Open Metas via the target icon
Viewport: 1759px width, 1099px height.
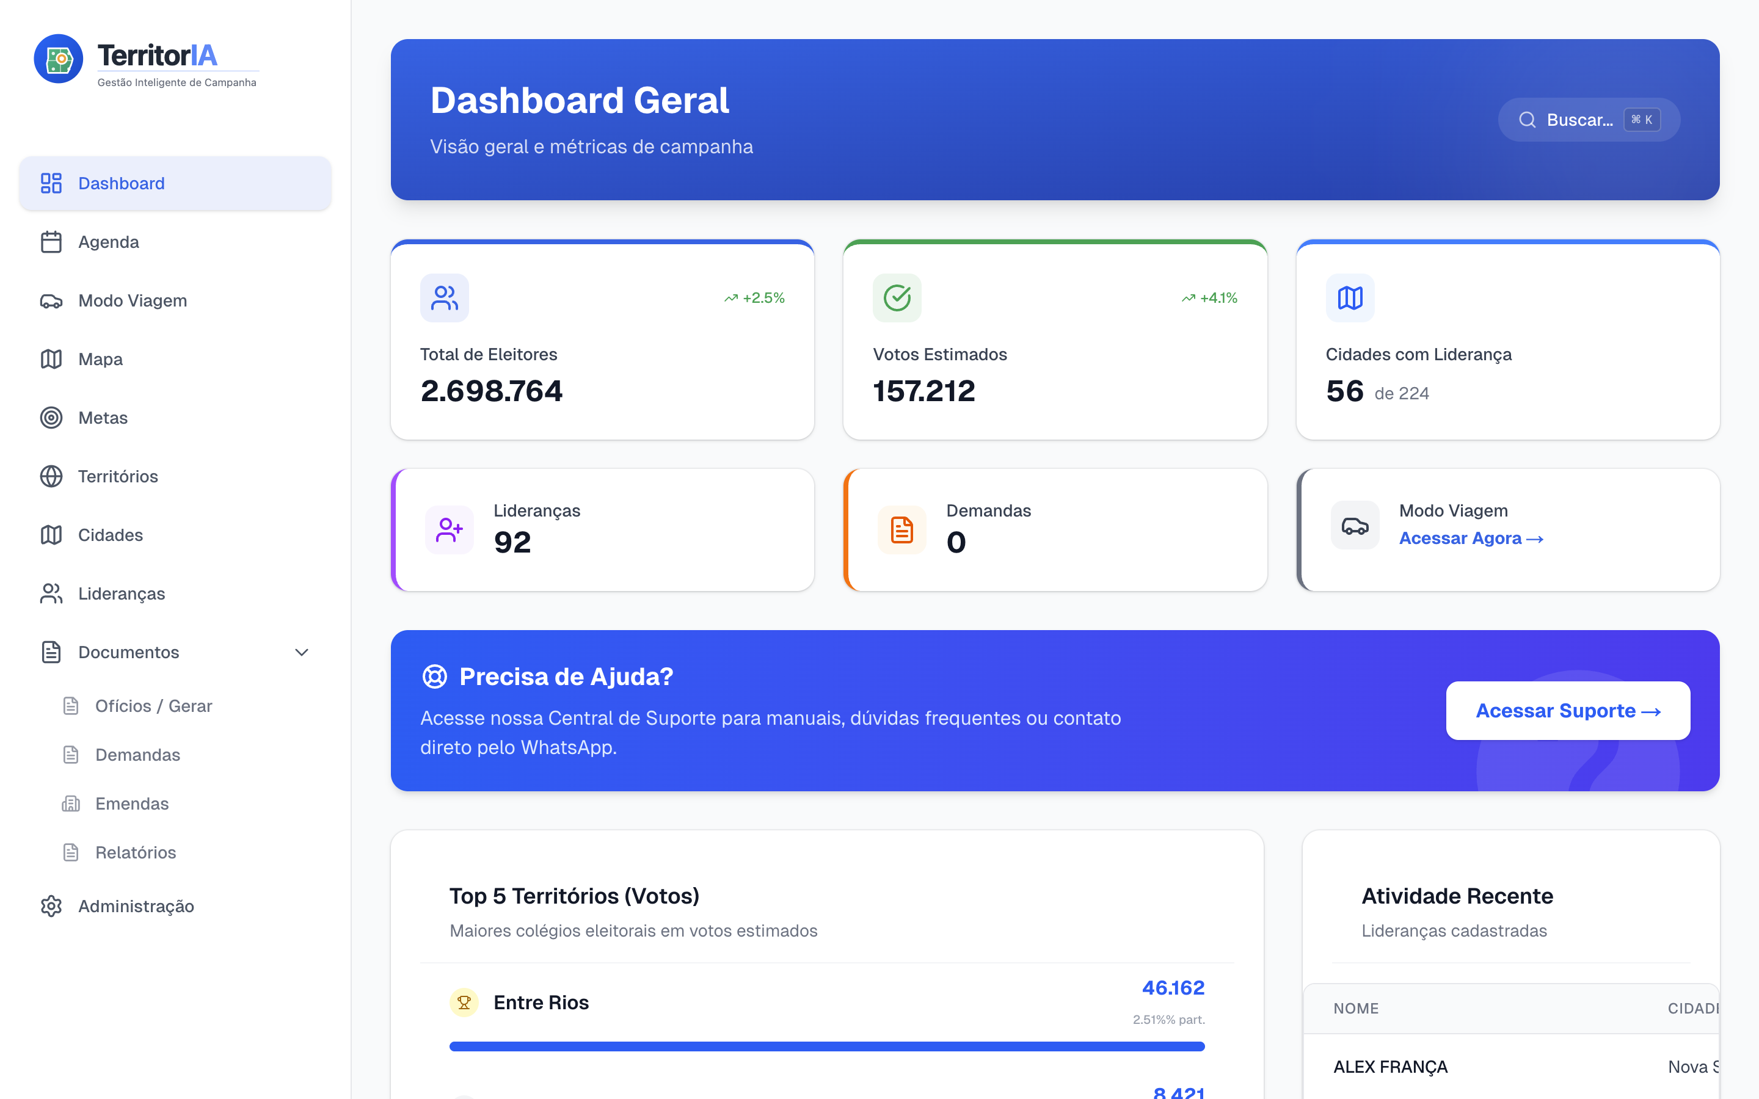coord(51,417)
